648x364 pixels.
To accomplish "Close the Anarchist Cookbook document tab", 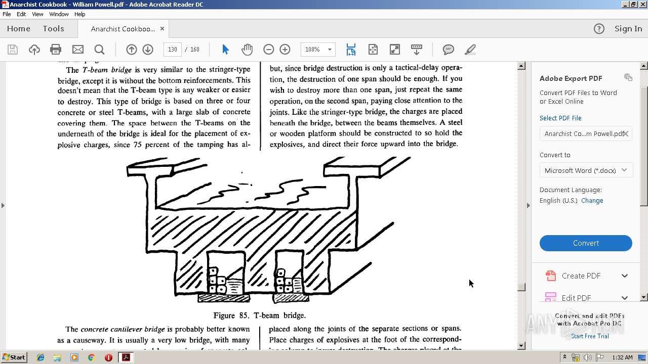I will [162, 29].
